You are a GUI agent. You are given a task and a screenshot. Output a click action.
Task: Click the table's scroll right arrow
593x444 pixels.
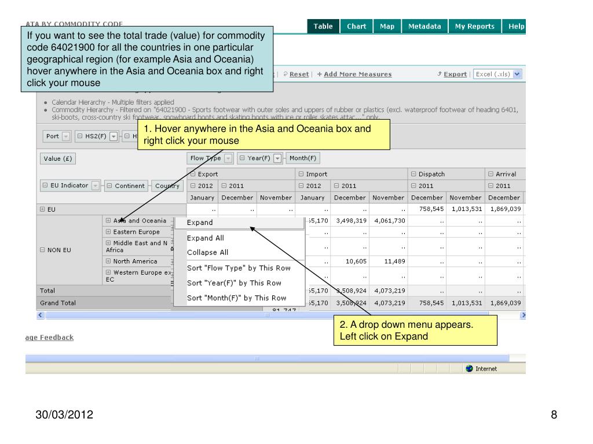[x=523, y=315]
